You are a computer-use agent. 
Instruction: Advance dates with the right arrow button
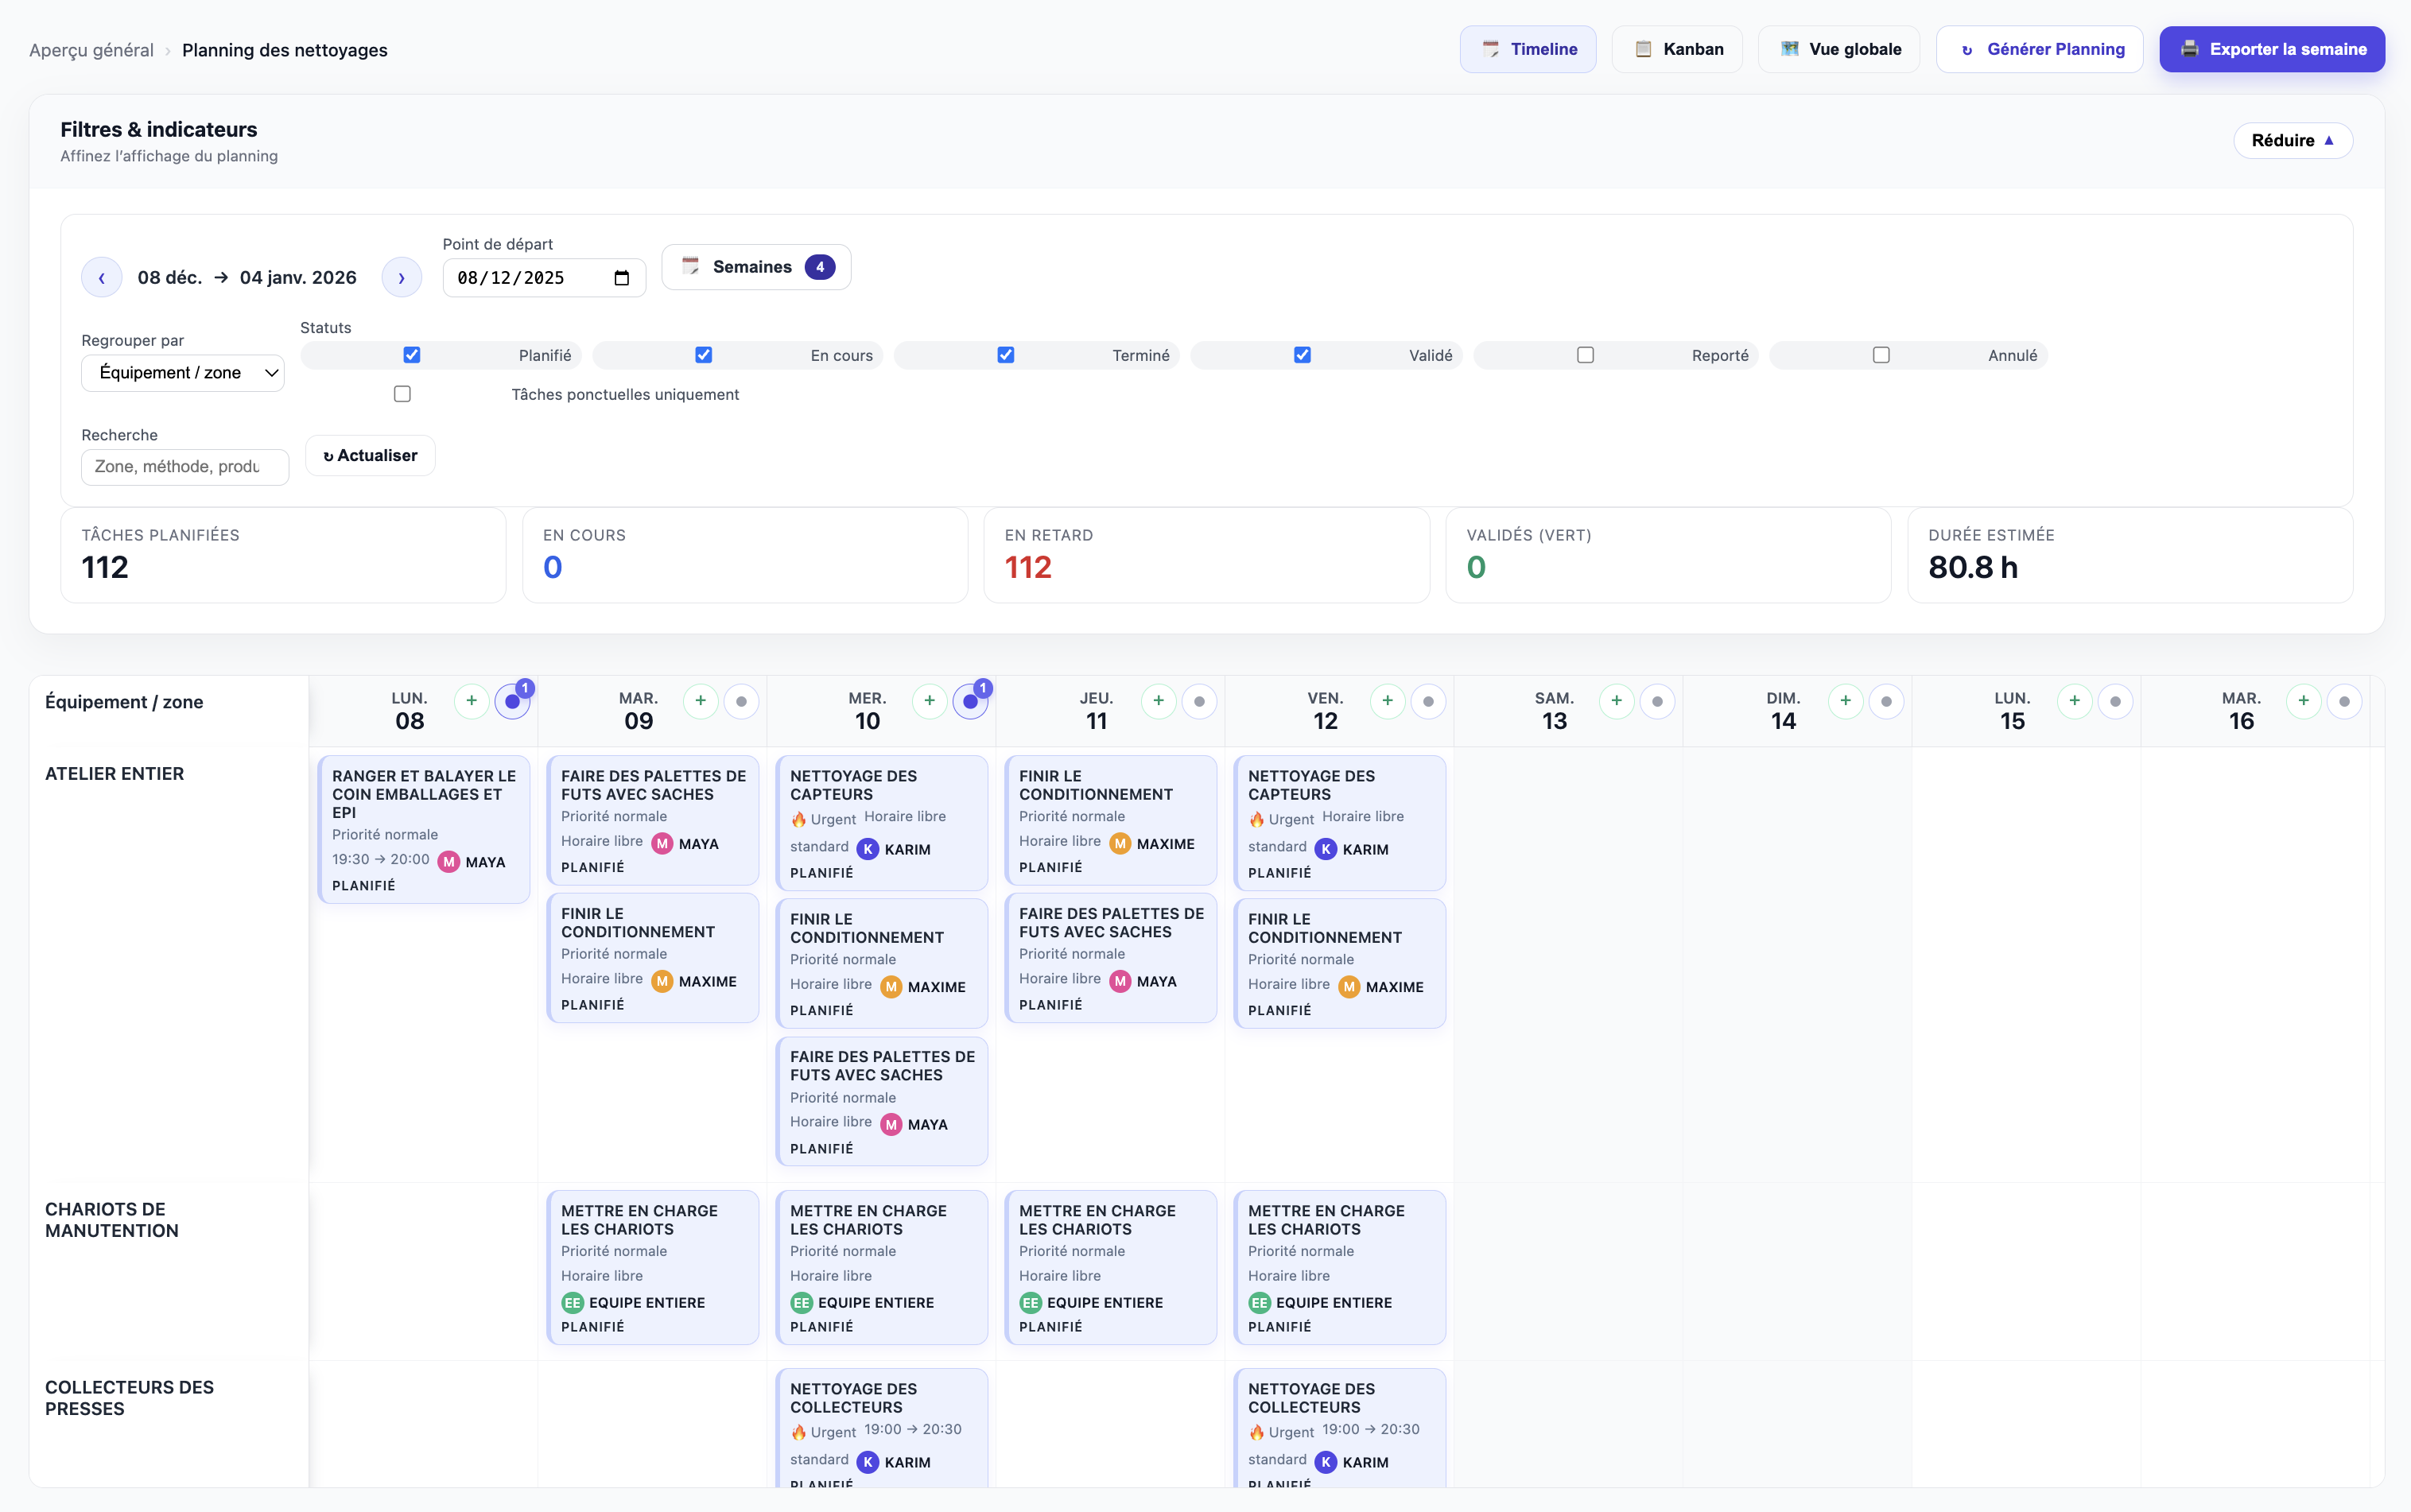tap(401, 277)
